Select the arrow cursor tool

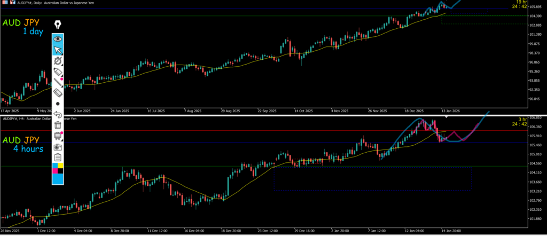tap(58, 50)
